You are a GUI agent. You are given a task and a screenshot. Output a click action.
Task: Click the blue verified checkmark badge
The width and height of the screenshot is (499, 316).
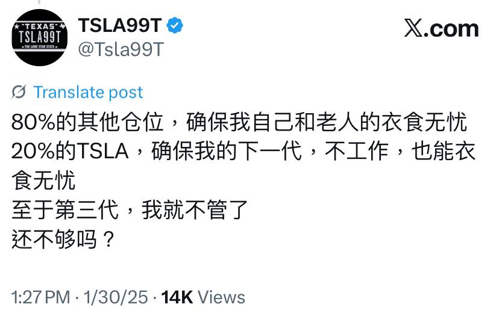click(x=175, y=25)
